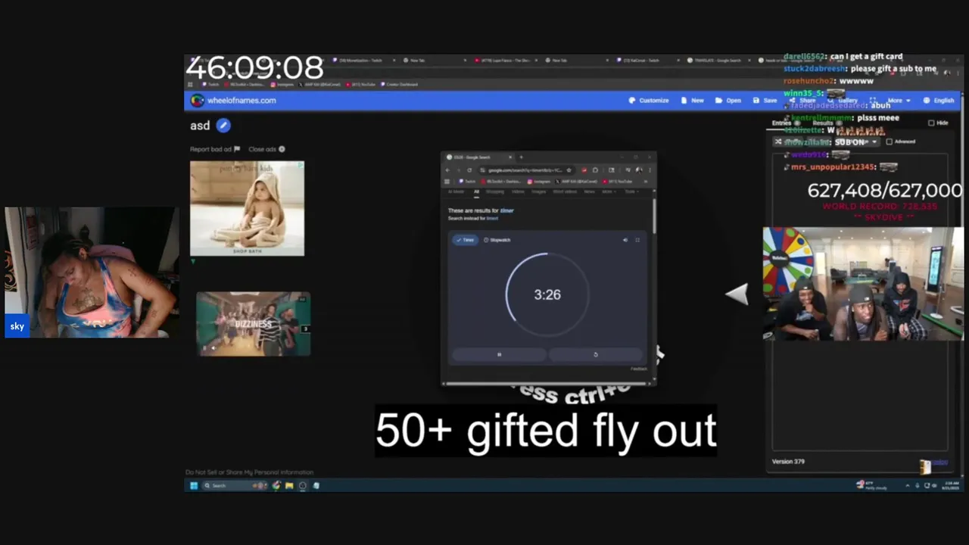Click Save in the wheelofnames header
969x545 pixels.
[x=765, y=100]
